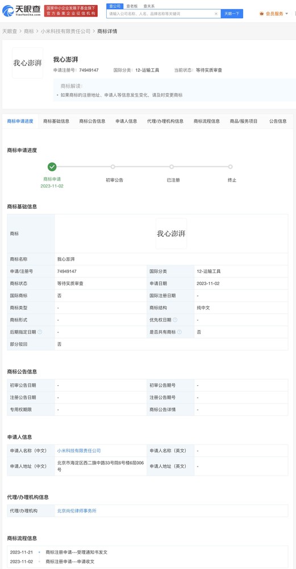The image size is (296, 569).
Task: Click application date 2023-11-02 table cell
Action: [241, 283]
